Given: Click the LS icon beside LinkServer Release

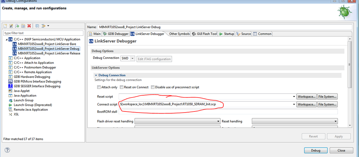Looking at the screenshot, I should (x=15, y=53).
